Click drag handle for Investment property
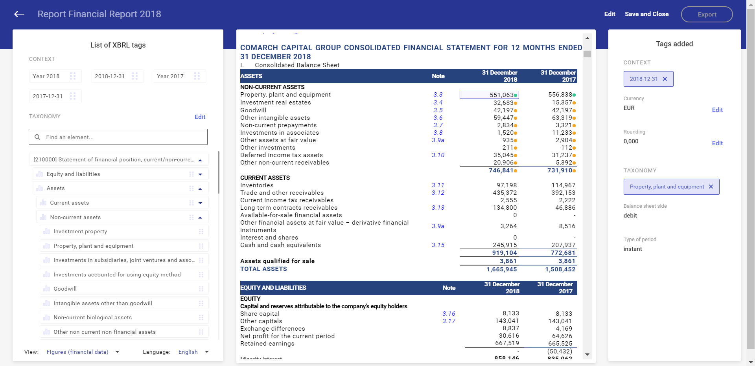This screenshot has height=366, width=755. (x=201, y=232)
